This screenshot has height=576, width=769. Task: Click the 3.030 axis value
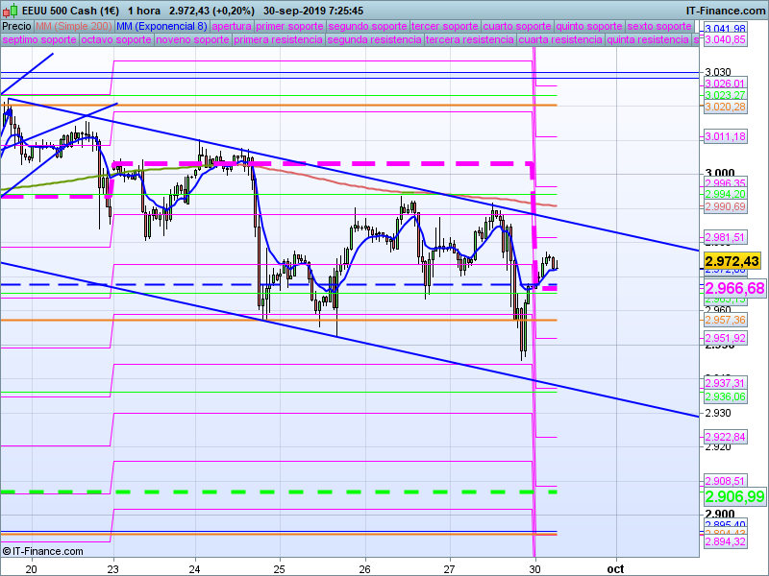[718, 72]
